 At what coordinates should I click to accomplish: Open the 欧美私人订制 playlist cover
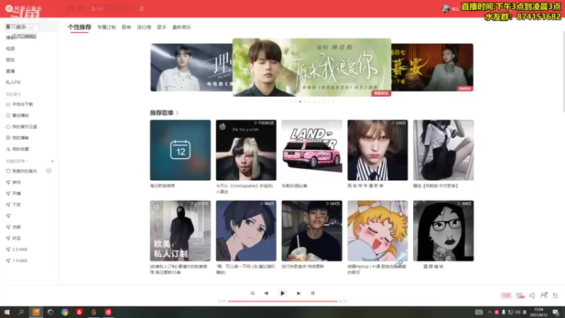point(180,231)
